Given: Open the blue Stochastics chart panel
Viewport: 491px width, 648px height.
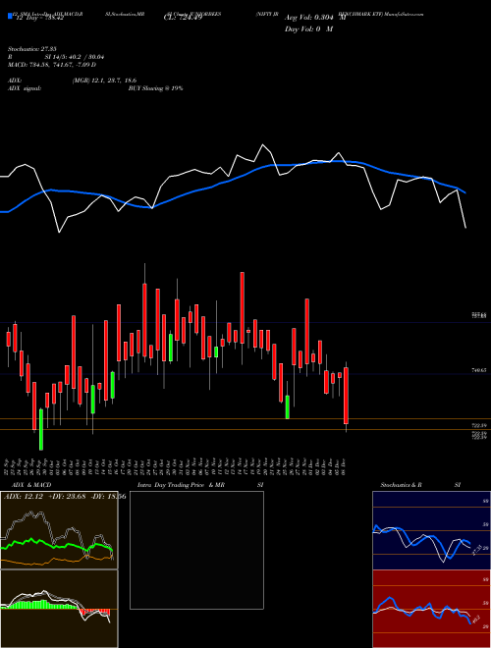Looking at the screenshot, I should [431, 530].
